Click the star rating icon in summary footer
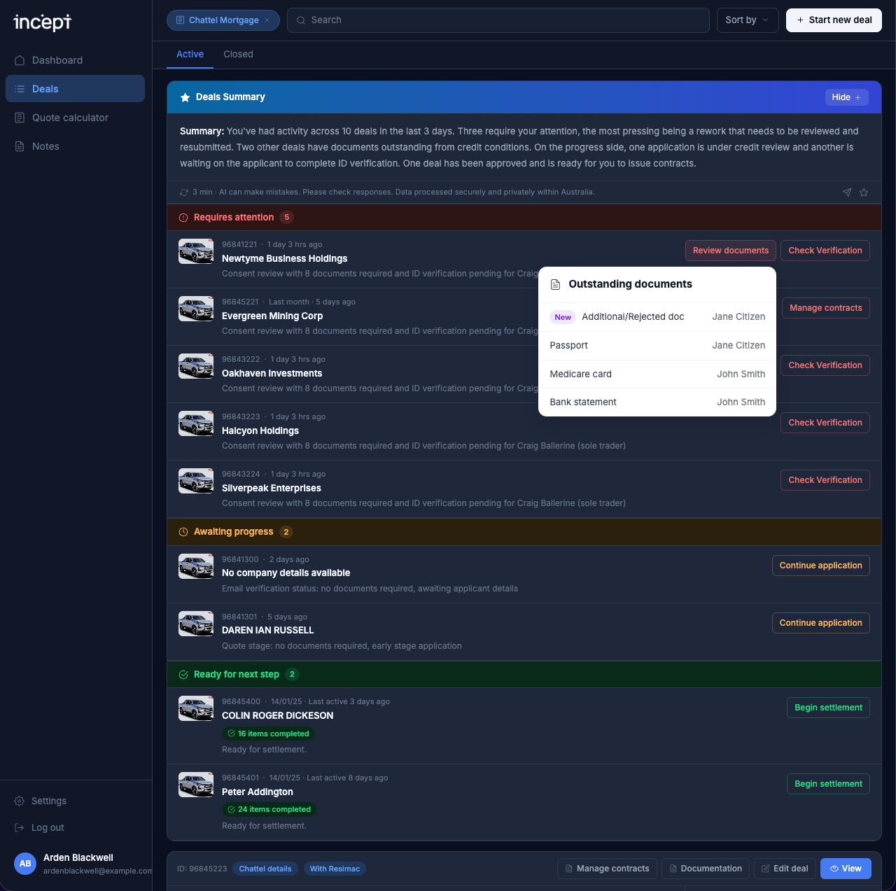The image size is (896, 891). 864,192
